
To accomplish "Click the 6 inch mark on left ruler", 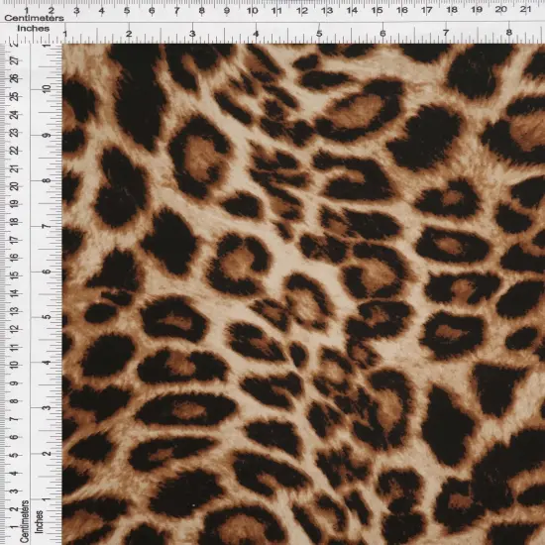I will point(47,272).
